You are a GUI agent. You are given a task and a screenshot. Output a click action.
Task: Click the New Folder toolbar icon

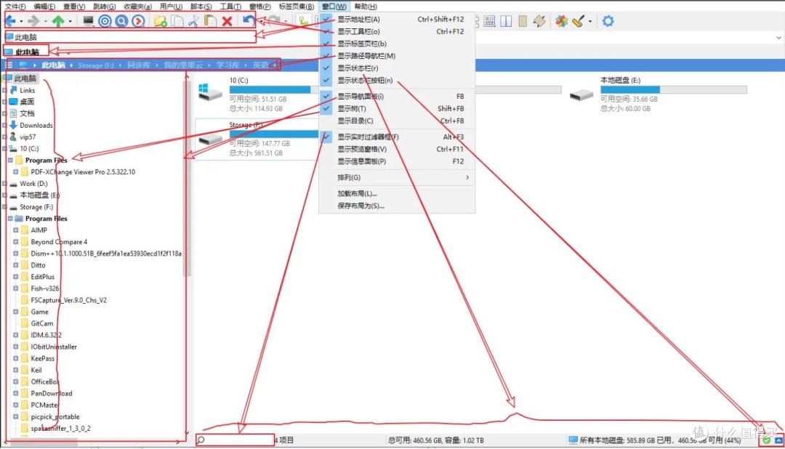[159, 21]
